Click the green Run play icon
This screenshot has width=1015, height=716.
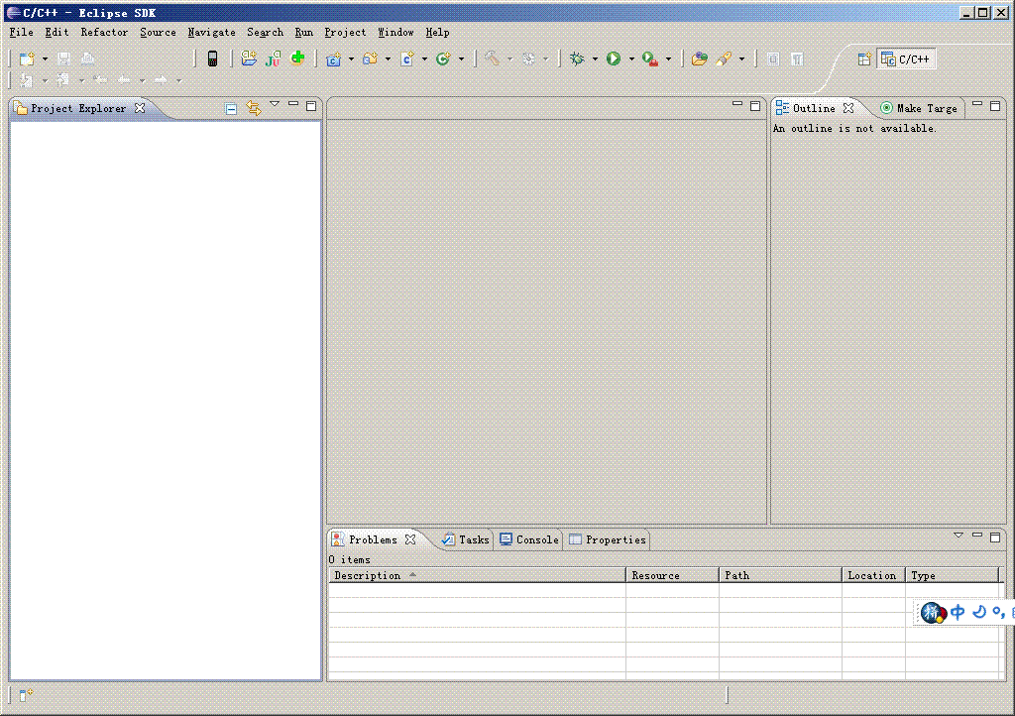tap(614, 59)
